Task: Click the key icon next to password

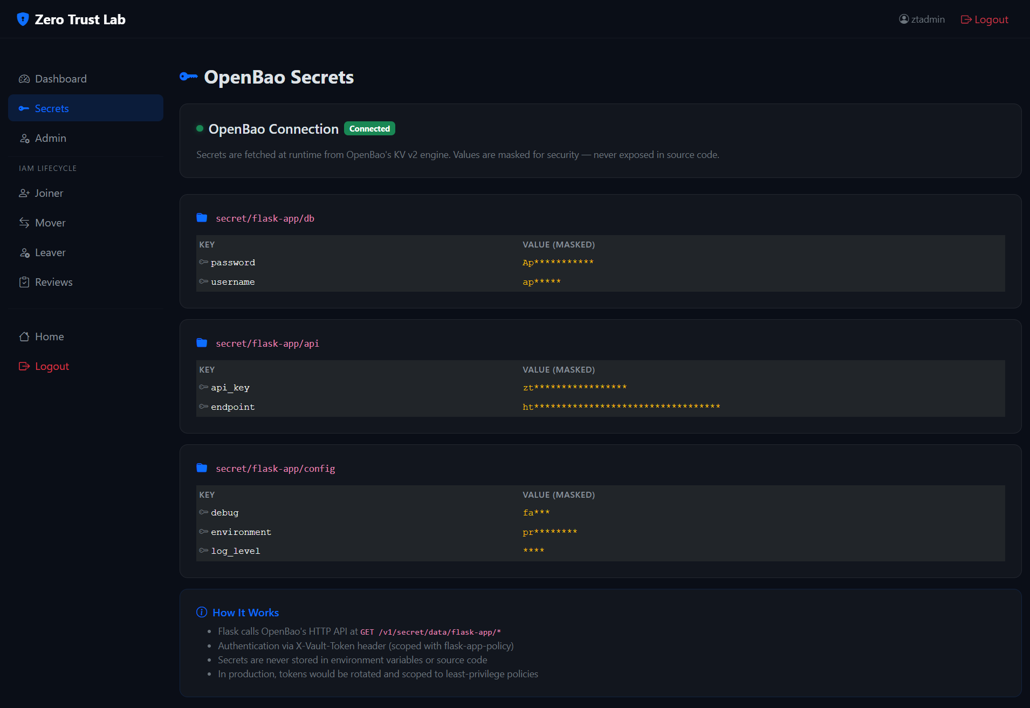Action: [x=203, y=263]
